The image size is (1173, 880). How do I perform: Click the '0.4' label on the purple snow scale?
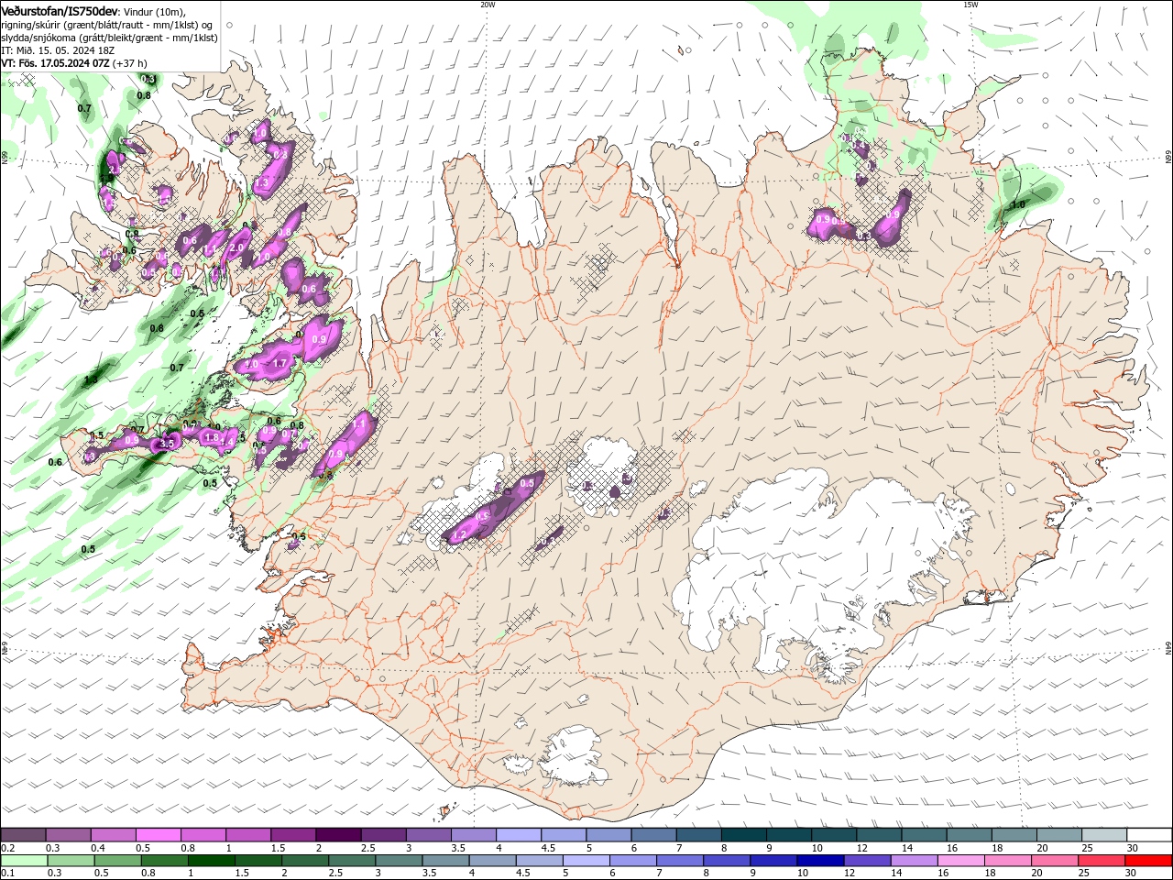tap(98, 849)
